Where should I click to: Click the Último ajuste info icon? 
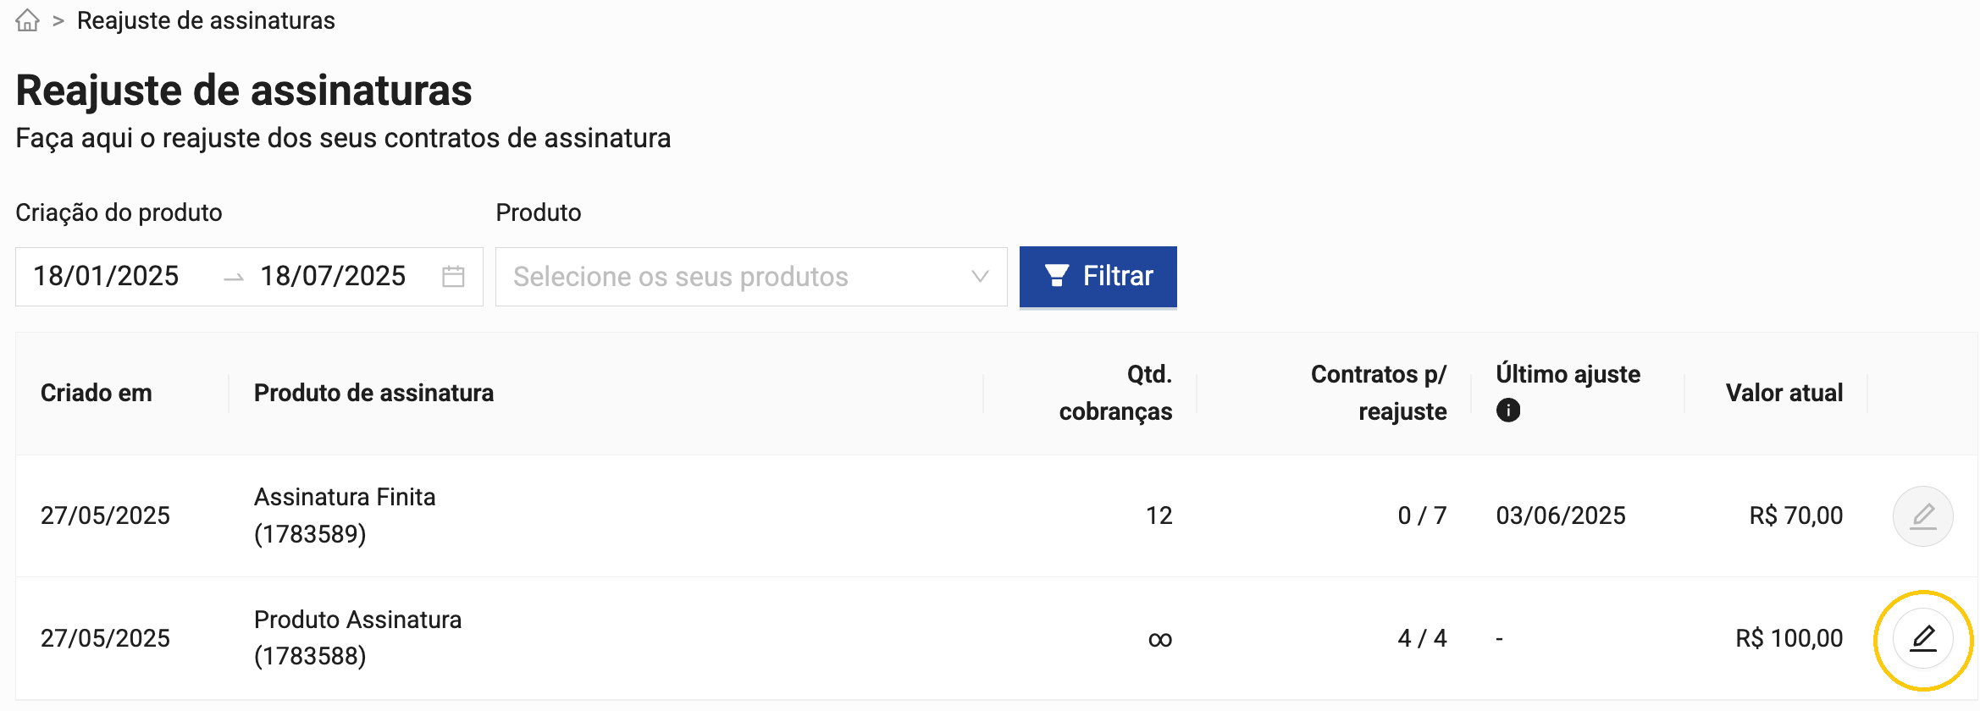click(x=1508, y=411)
